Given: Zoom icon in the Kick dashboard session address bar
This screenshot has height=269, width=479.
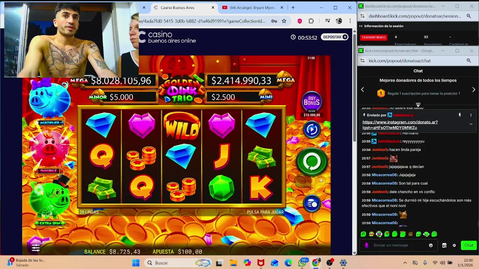Looking at the screenshot, I should click(469, 16).
